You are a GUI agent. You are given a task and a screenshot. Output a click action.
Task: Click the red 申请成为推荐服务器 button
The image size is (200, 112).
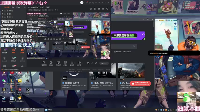tap(140, 83)
